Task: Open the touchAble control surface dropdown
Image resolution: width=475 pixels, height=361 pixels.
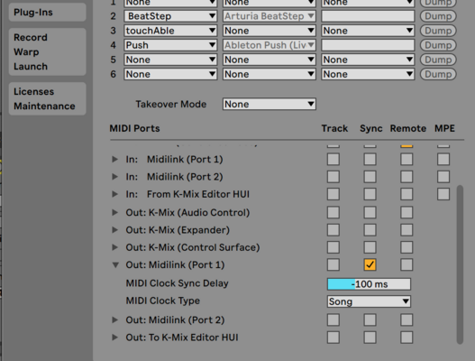Action: (170, 31)
